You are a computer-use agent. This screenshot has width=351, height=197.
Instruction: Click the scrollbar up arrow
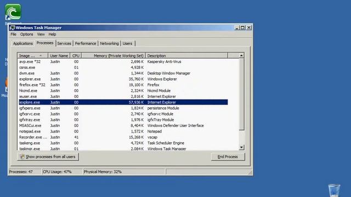click(x=241, y=56)
